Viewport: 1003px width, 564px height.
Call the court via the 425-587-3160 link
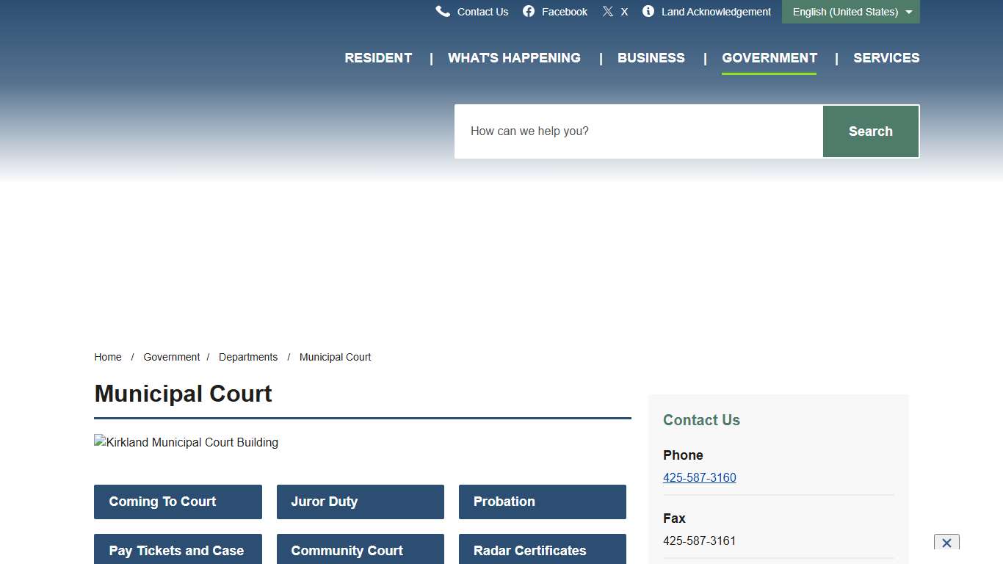point(700,477)
